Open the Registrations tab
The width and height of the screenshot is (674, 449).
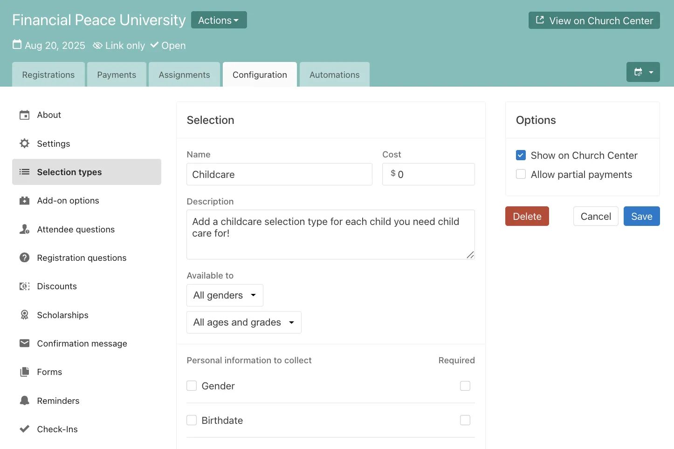click(48, 75)
